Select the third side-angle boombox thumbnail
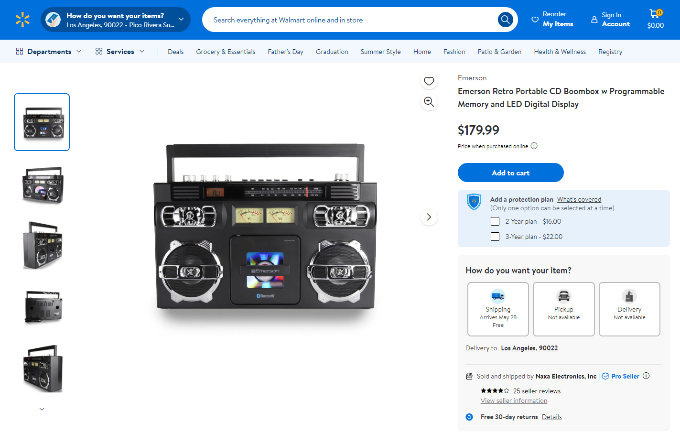680x433 pixels. [x=42, y=245]
